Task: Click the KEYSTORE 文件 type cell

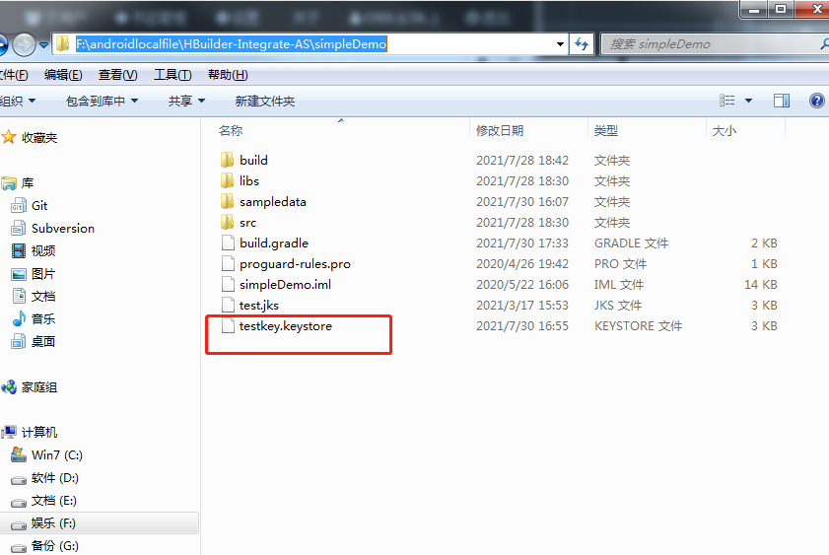Action: coord(638,326)
